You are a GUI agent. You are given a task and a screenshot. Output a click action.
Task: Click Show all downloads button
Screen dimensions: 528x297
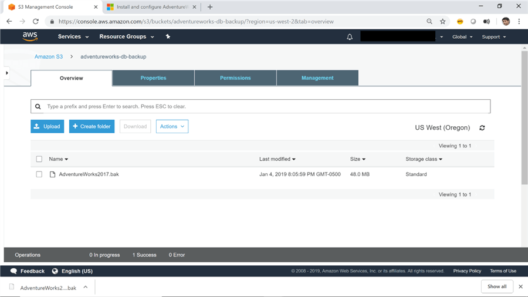[x=497, y=286]
